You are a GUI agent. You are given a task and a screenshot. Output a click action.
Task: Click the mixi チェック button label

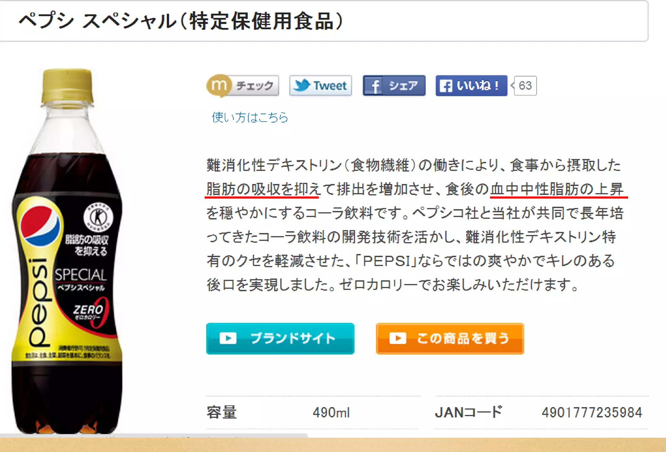255,86
